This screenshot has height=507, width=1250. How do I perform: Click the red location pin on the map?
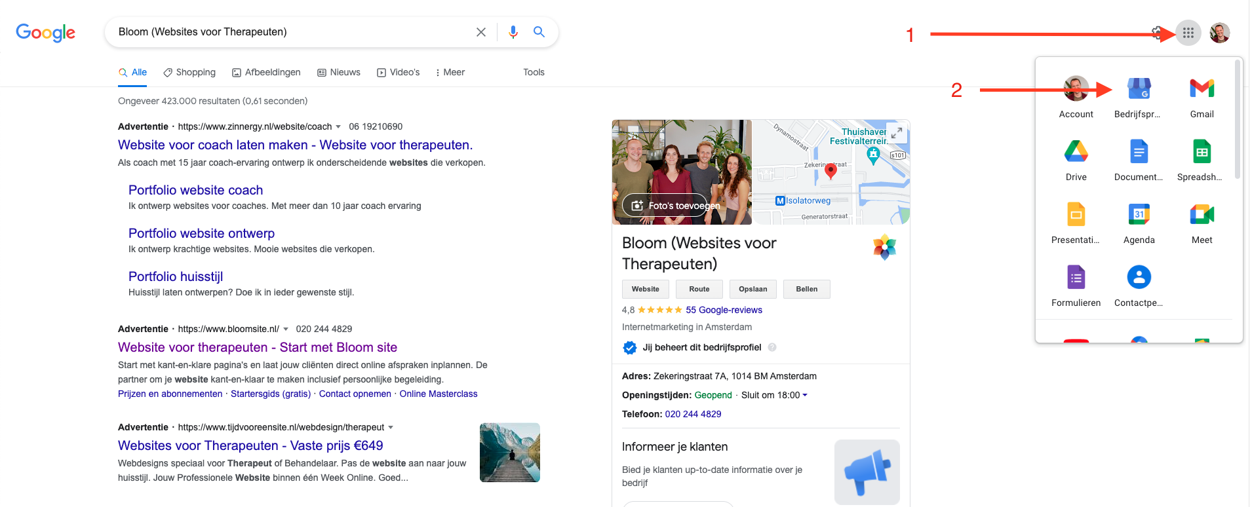tap(830, 171)
